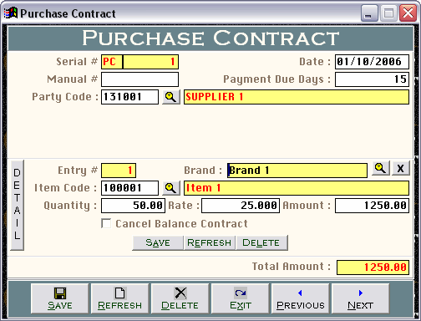Click the Party Code field 131001
Viewport: 421px width, 321px height.
(129, 97)
